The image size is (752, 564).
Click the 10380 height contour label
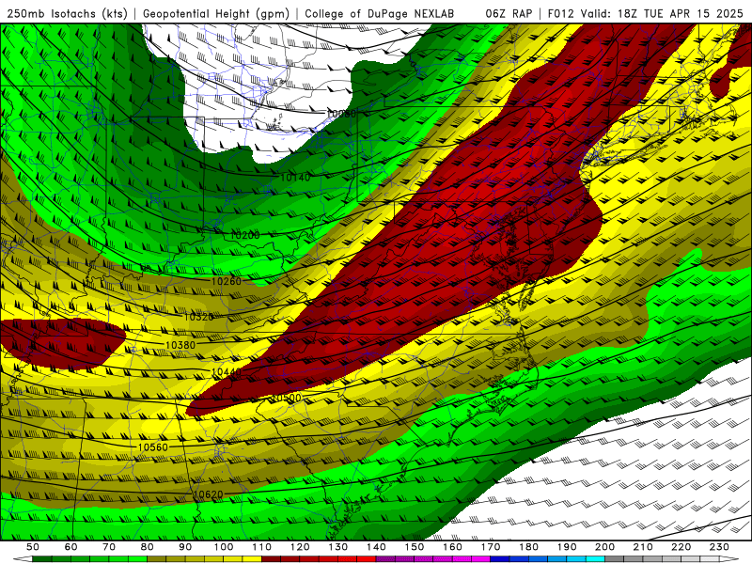click(x=180, y=345)
